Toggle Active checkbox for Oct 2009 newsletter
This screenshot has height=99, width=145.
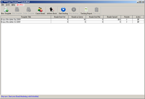coord(138,22)
